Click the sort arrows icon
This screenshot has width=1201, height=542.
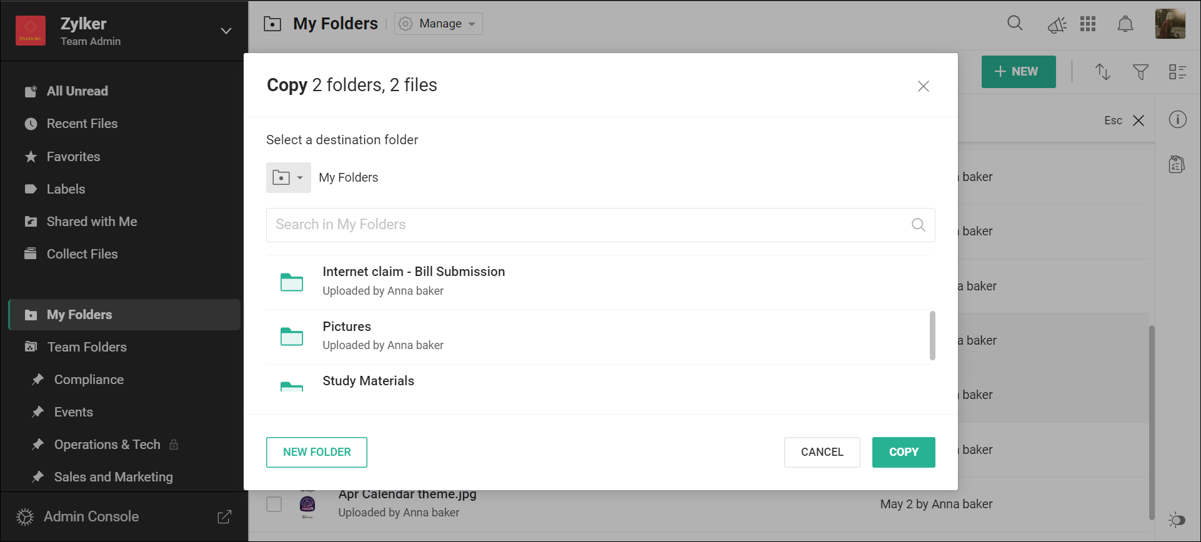pyautogui.click(x=1103, y=72)
